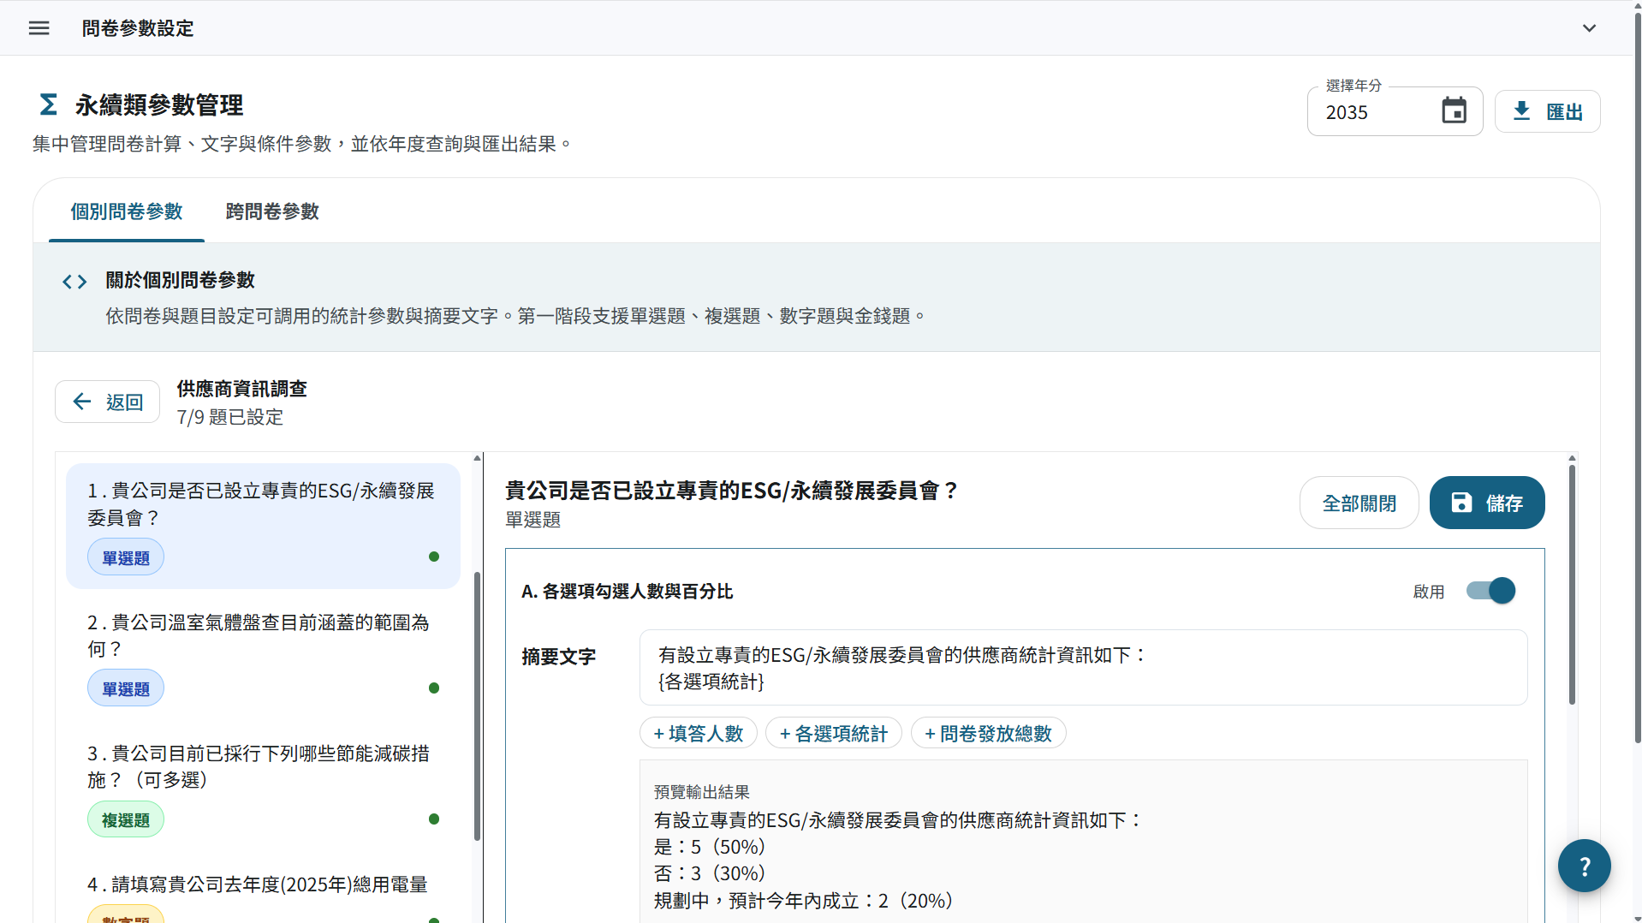
Task: Insert the 填答人數 parameter chip
Action: point(698,733)
